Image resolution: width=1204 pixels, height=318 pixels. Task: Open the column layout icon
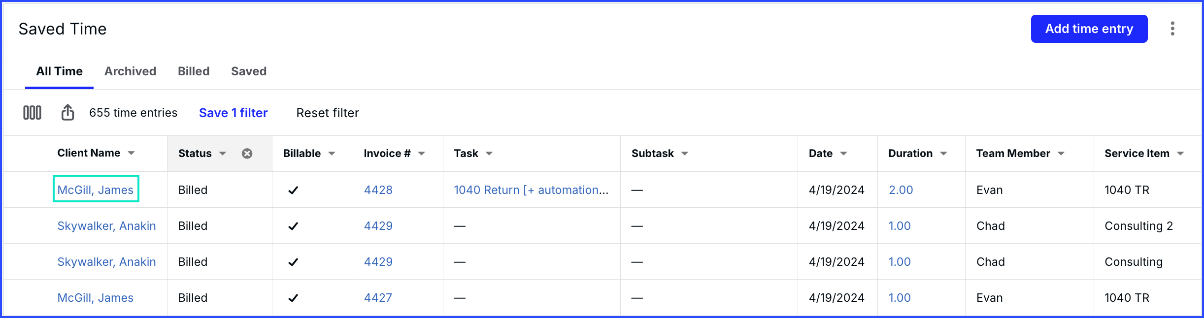point(33,113)
